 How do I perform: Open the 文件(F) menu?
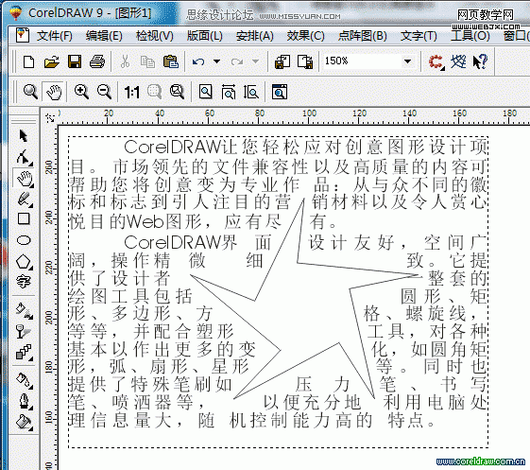(x=55, y=36)
